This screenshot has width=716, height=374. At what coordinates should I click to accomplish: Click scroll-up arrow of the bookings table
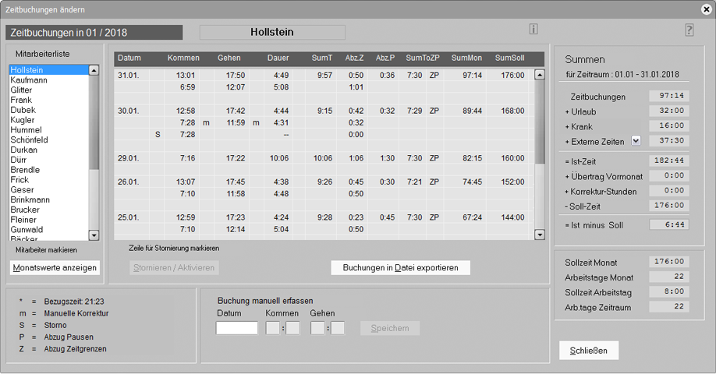[539, 75]
